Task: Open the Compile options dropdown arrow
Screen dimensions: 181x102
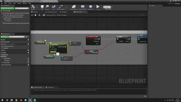Action: (x=37, y=8)
